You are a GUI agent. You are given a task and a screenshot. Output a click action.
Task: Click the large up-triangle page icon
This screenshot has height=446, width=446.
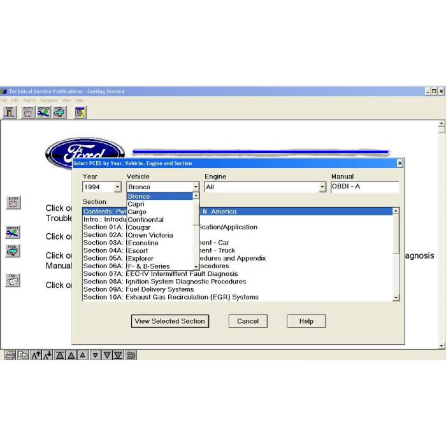pyautogui.click(x=71, y=355)
